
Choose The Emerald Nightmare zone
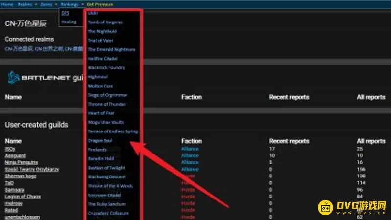click(112, 49)
